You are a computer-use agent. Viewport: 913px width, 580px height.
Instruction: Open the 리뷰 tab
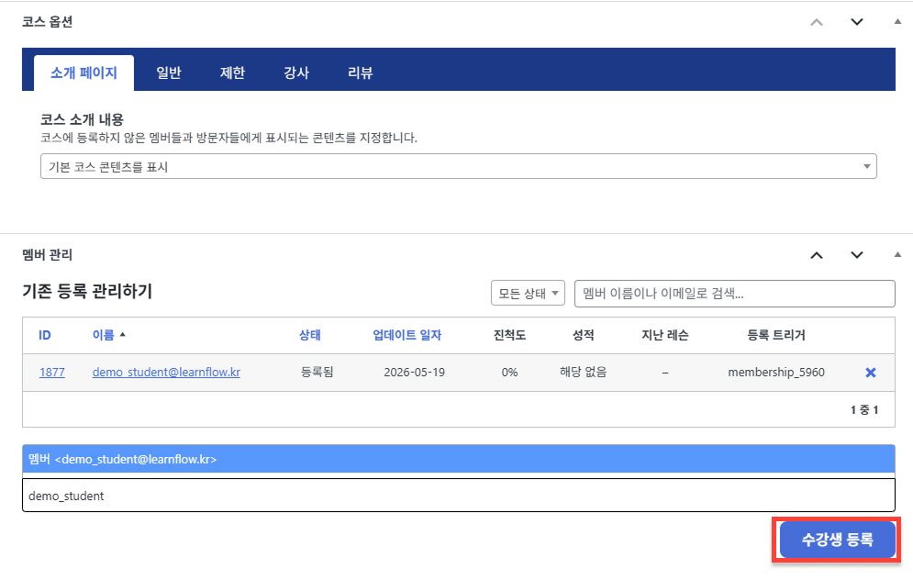point(360,72)
